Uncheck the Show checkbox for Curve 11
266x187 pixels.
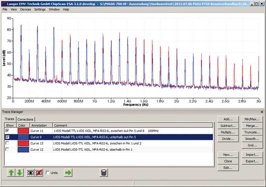tap(7, 131)
